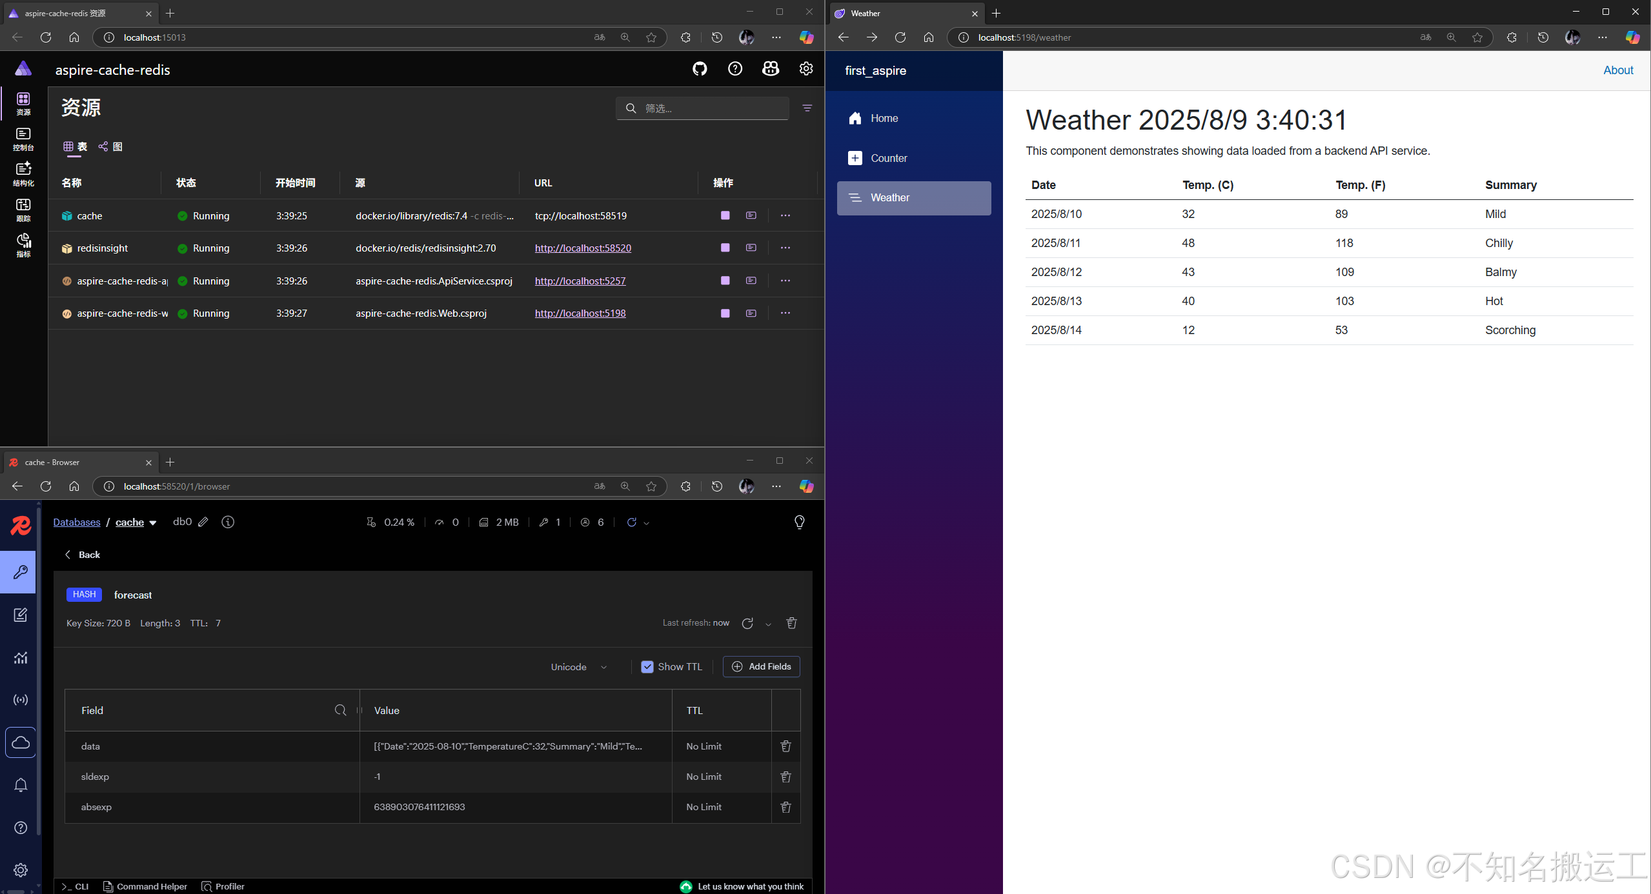Stop the cache resource
The width and height of the screenshot is (1651, 894).
725,215
